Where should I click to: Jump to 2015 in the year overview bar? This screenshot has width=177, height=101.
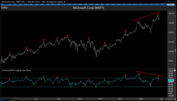[x=151, y=4]
